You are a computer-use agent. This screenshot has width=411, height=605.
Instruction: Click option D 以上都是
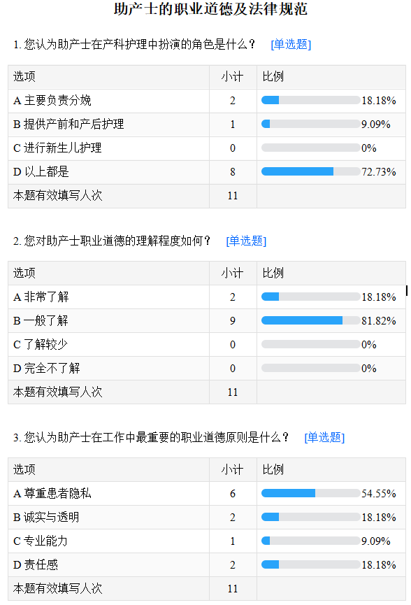click(41, 171)
